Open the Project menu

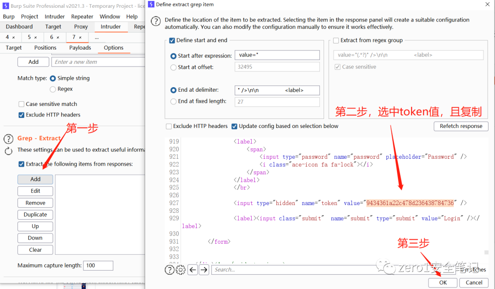pyautogui.click(x=29, y=17)
